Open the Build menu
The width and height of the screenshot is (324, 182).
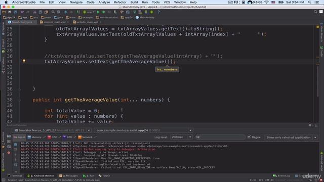coord(134,2)
